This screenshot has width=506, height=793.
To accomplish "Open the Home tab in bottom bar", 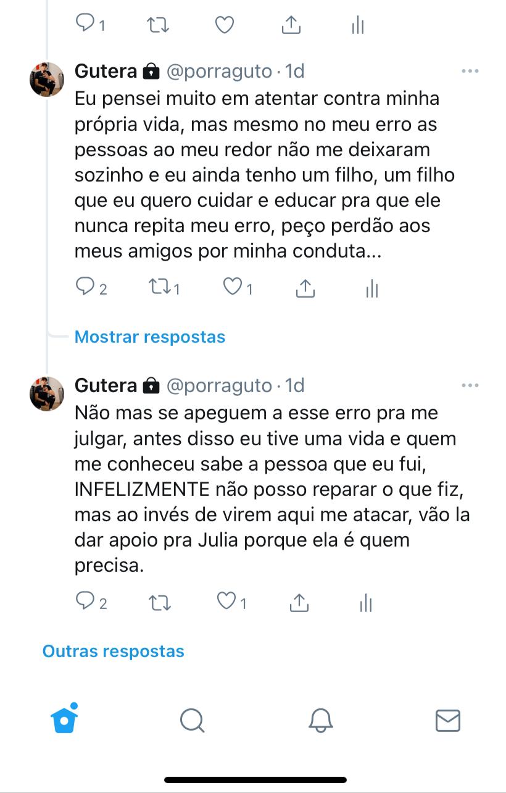I will point(65,720).
